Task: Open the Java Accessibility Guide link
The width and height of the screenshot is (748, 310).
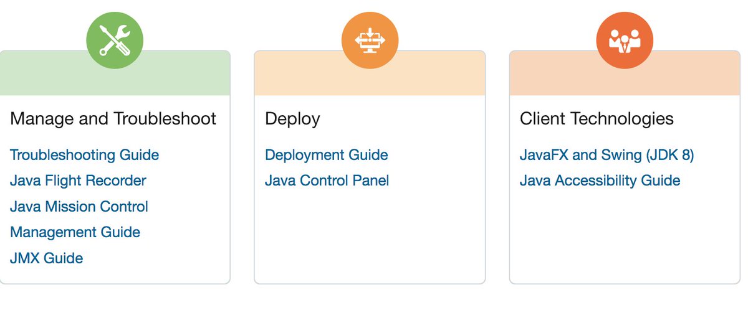Action: tap(600, 181)
